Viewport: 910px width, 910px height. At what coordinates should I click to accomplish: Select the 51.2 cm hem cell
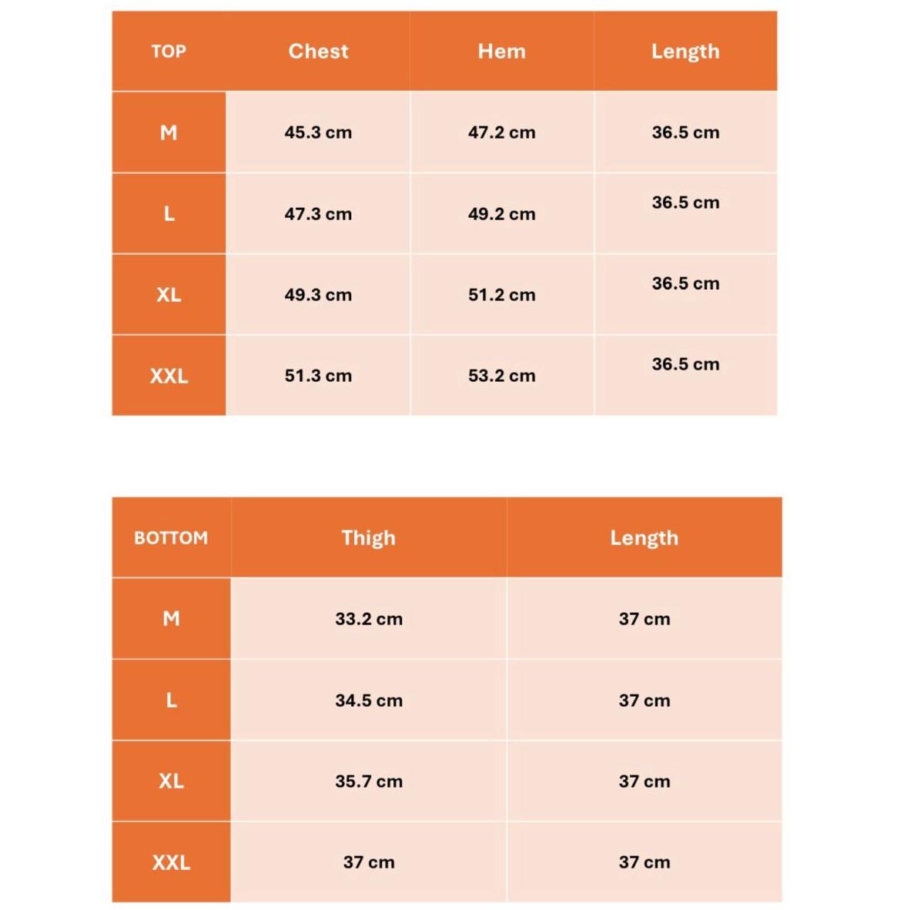(x=501, y=295)
